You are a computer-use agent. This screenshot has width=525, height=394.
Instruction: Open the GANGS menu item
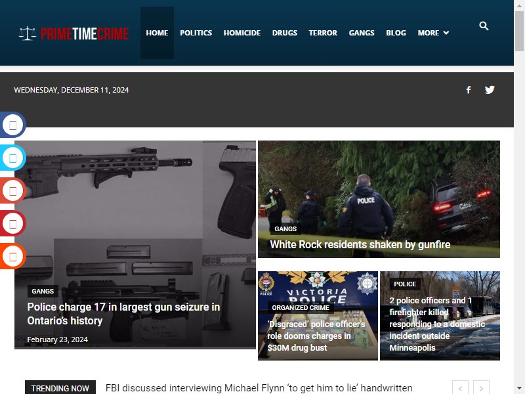point(362,33)
